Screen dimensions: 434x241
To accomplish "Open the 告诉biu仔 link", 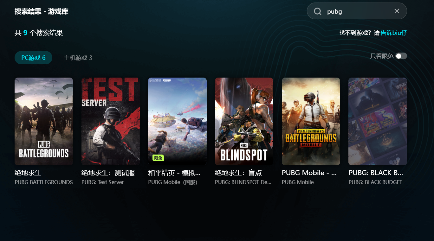I will point(393,33).
